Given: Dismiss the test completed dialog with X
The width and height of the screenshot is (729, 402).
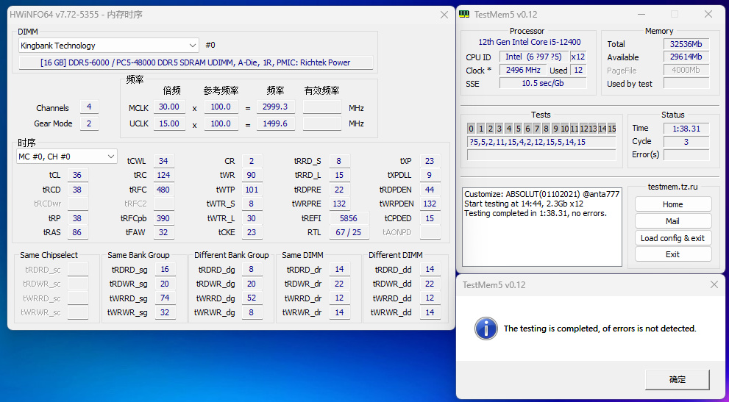Looking at the screenshot, I should click(713, 284).
